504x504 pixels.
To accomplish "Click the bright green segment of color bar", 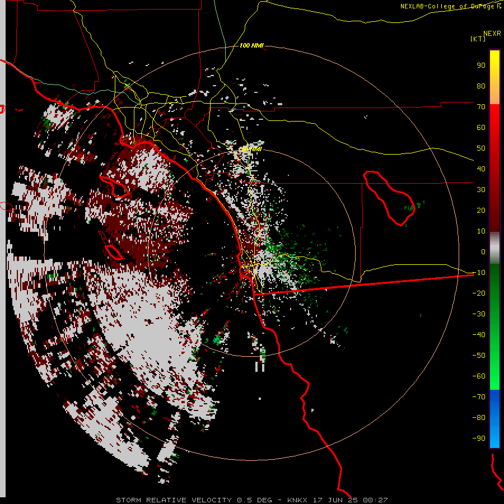I will (x=494, y=370).
